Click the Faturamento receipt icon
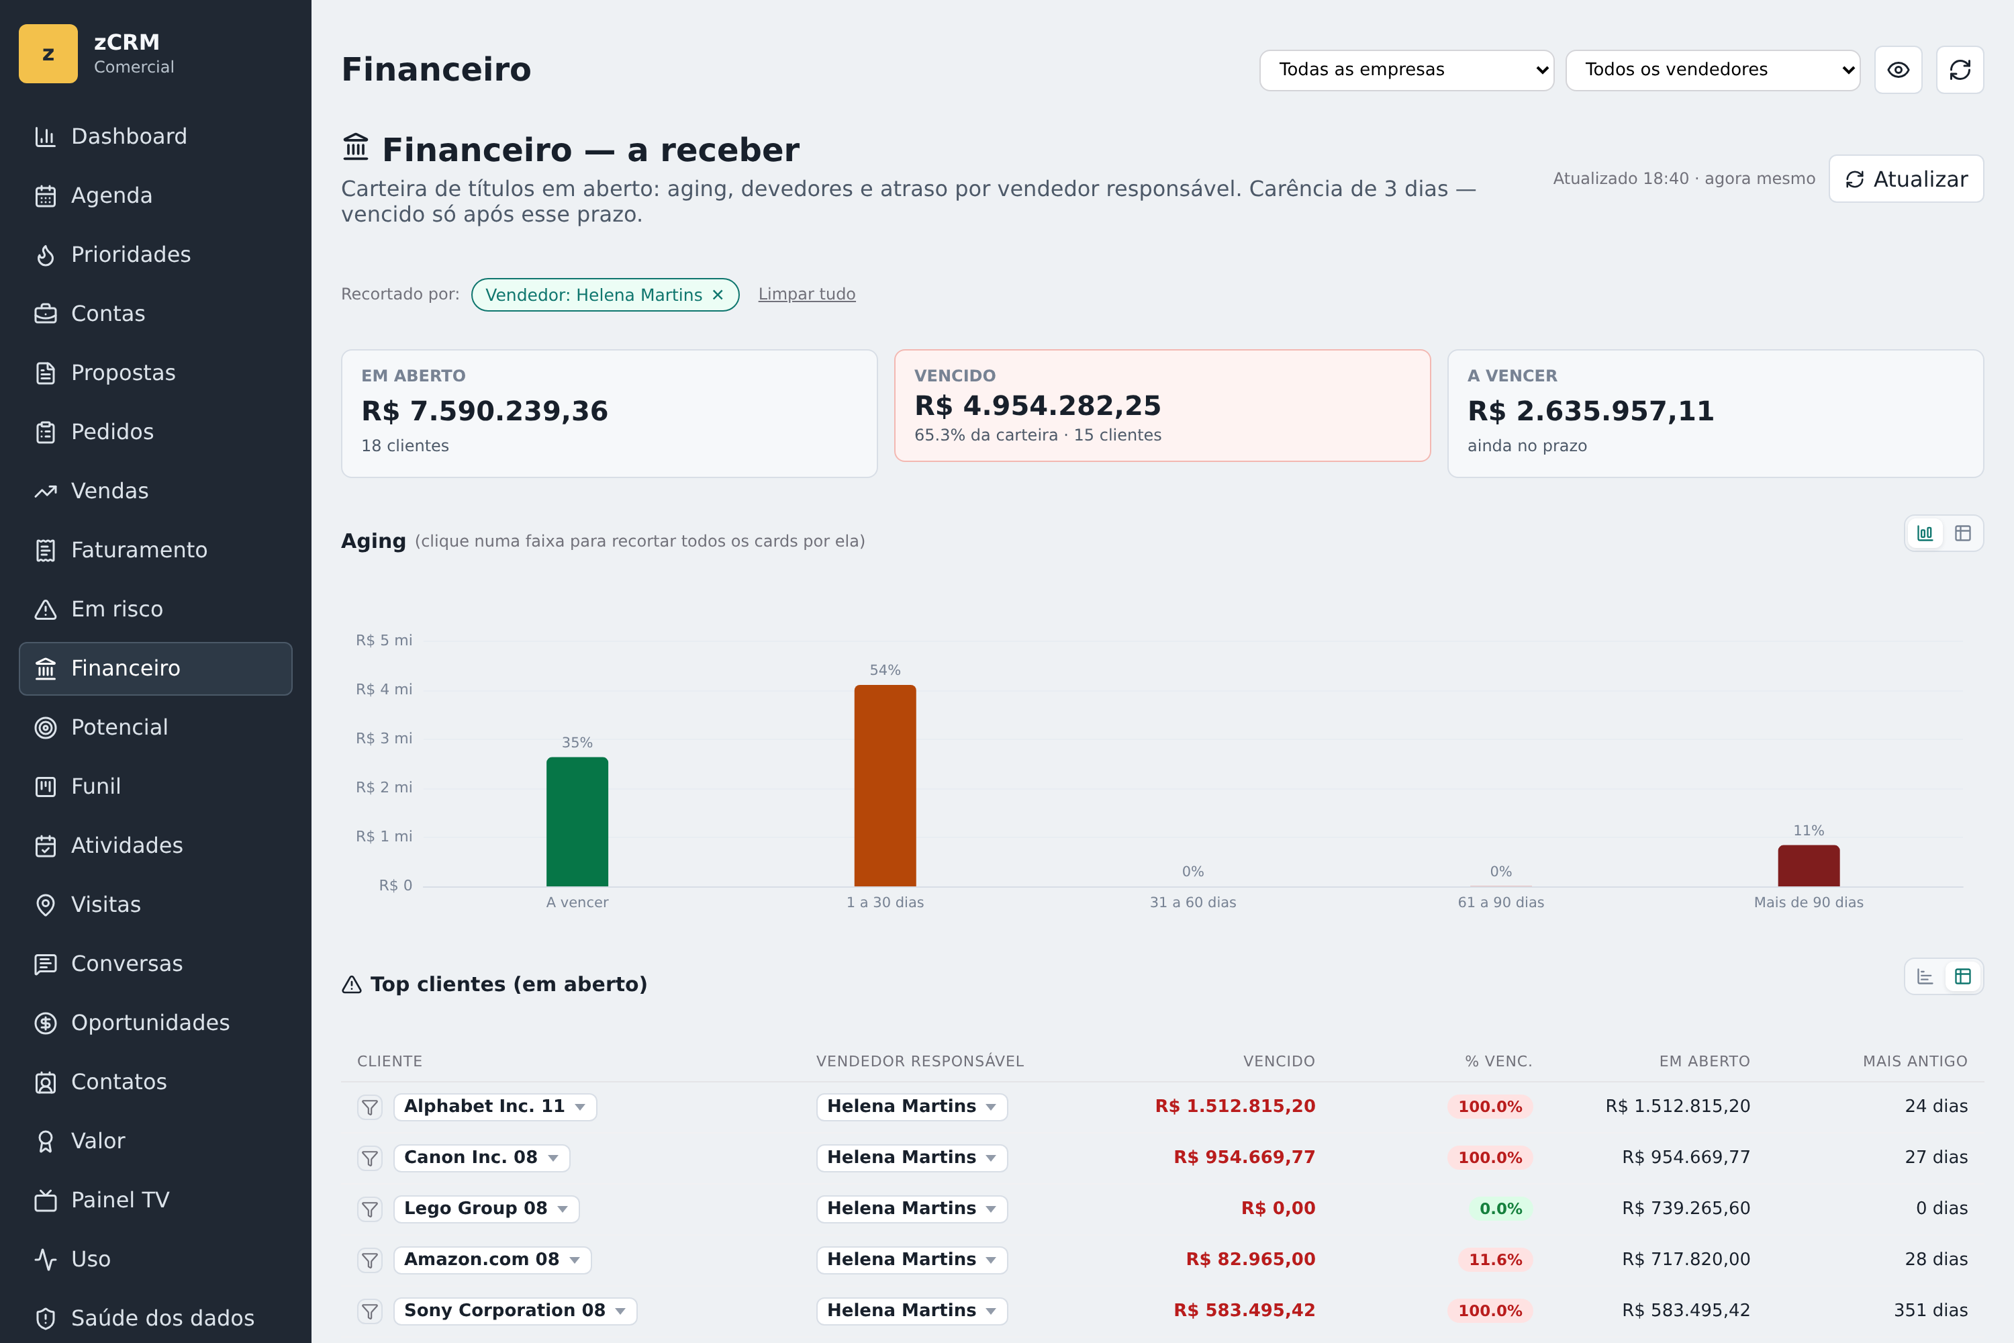 click(x=46, y=550)
